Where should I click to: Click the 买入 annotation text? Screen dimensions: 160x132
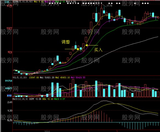(x=98, y=50)
